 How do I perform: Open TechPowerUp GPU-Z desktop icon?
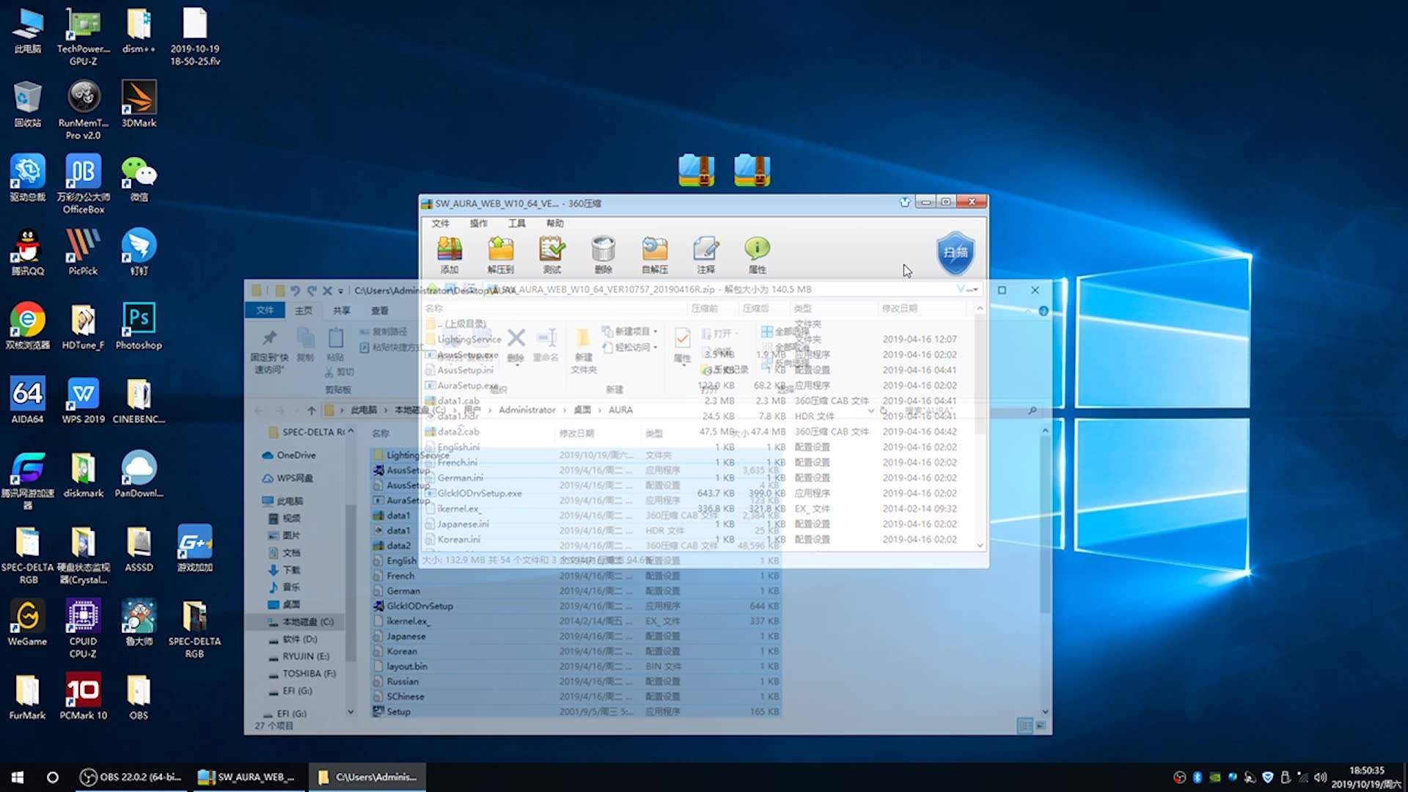coord(83,37)
